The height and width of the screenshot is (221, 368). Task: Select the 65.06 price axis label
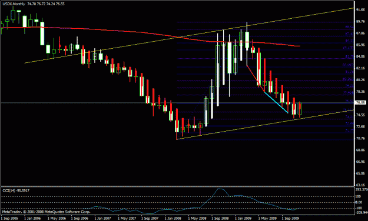[360, 173]
